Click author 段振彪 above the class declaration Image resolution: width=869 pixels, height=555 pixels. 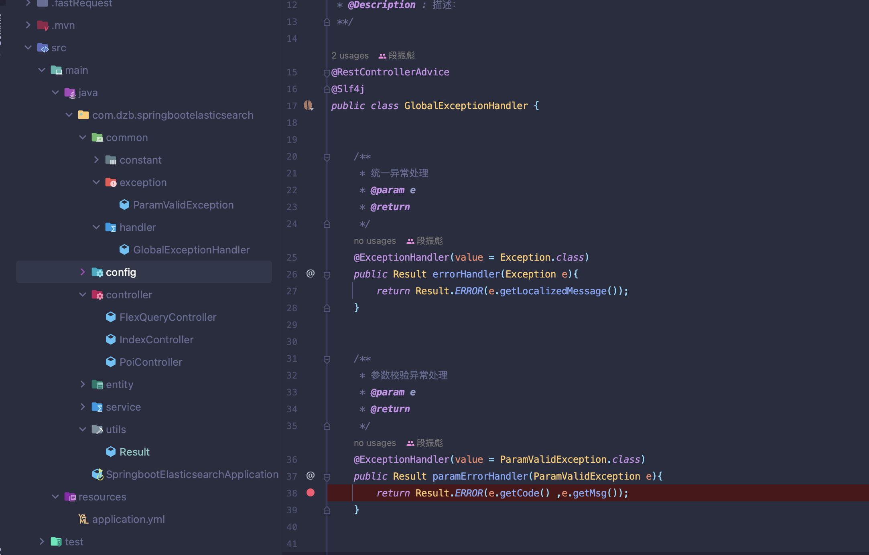click(397, 55)
